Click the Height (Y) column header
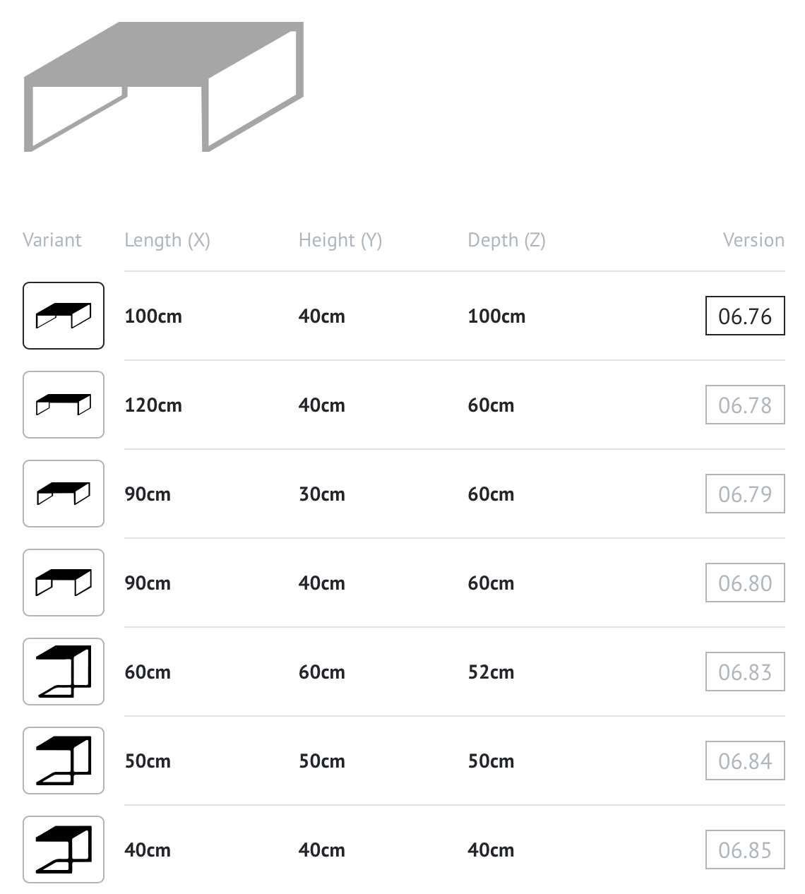805x894 pixels. coord(340,240)
